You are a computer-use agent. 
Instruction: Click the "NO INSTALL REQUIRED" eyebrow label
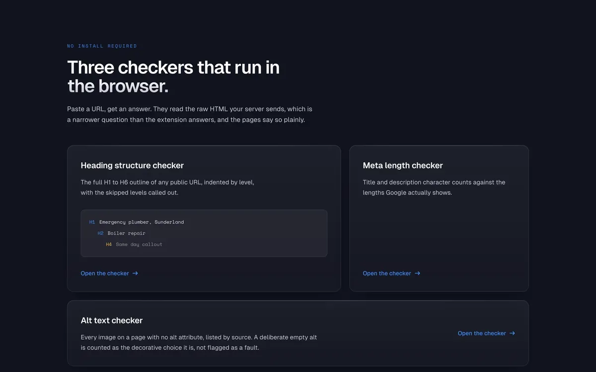tap(102, 46)
